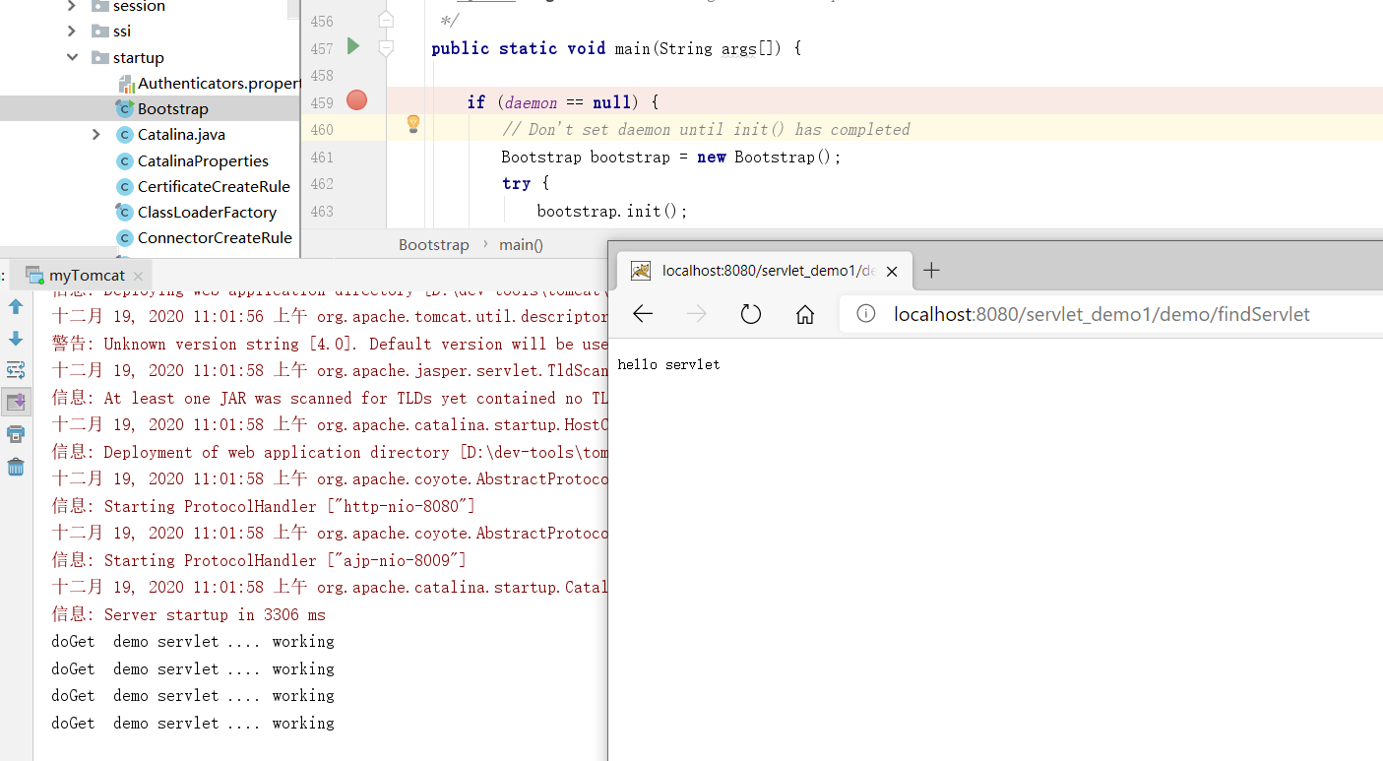
Task: Go forward in the browser
Action: pos(697,314)
